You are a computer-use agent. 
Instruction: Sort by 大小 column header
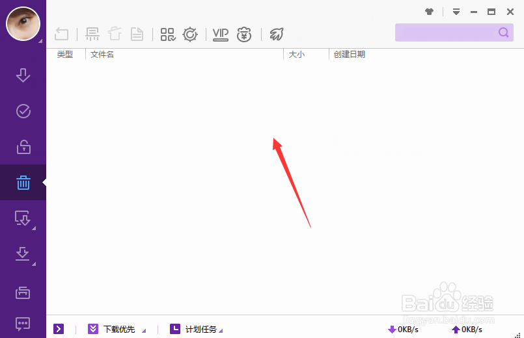click(296, 55)
